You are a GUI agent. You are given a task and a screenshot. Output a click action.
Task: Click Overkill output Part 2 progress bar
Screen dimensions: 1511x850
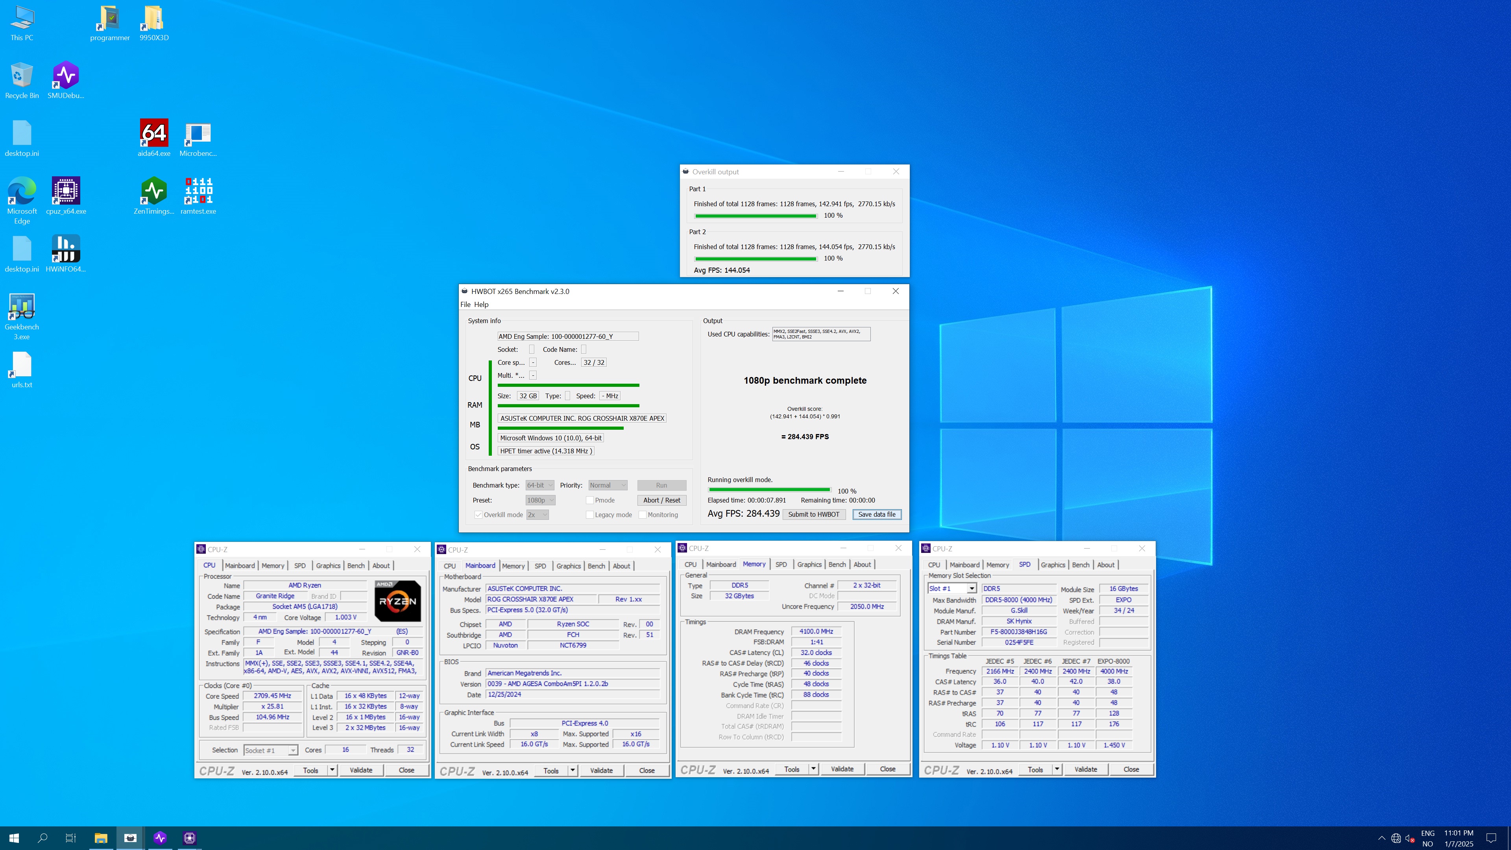coord(755,259)
